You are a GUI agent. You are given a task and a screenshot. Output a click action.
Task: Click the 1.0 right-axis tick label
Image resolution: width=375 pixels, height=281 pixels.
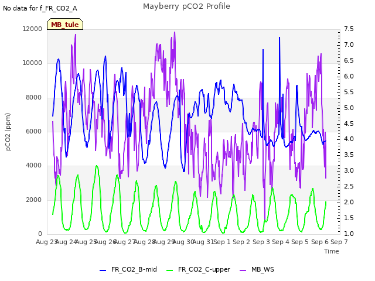[x=349, y=234]
